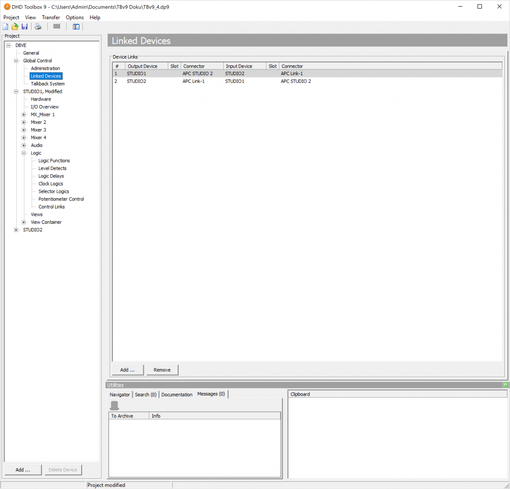Collapse the Global Control node
The width and height of the screenshot is (510, 489).
pyautogui.click(x=16, y=61)
